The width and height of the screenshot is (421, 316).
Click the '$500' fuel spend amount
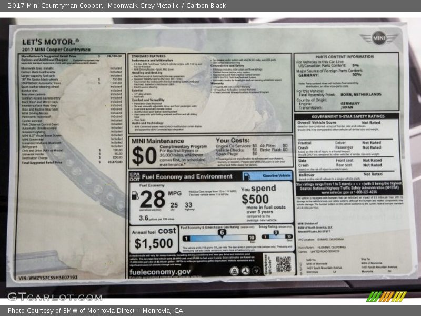tap(255, 200)
